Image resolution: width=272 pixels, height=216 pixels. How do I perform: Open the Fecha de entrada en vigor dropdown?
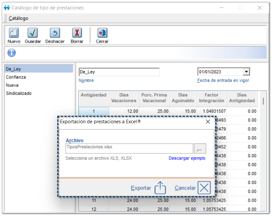point(246,72)
